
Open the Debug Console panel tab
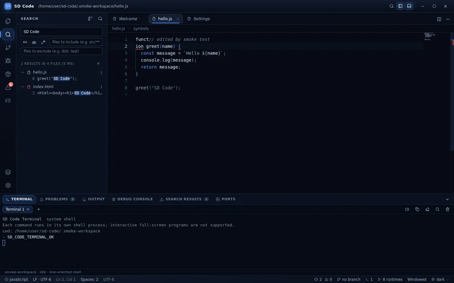132,199
